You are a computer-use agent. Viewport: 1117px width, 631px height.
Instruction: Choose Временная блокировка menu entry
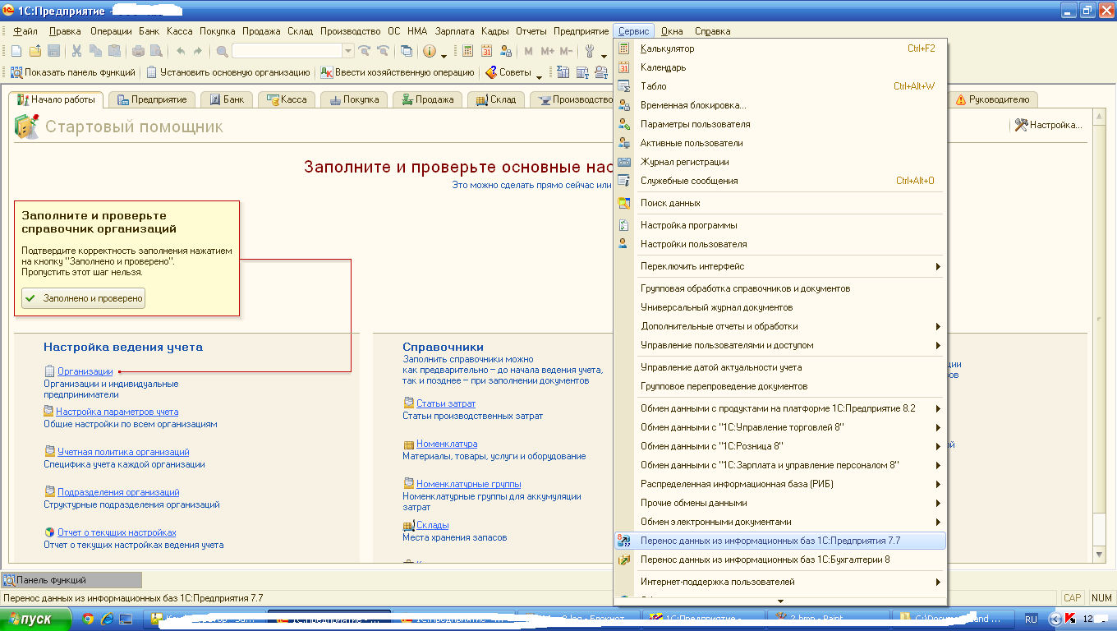tap(780, 105)
